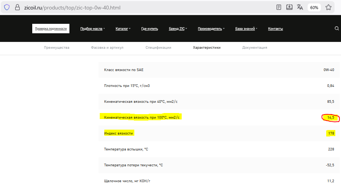Switch to the Фасовка и артикул tab
Image resolution: width=341 pixels, height=189 pixels.
(107, 48)
